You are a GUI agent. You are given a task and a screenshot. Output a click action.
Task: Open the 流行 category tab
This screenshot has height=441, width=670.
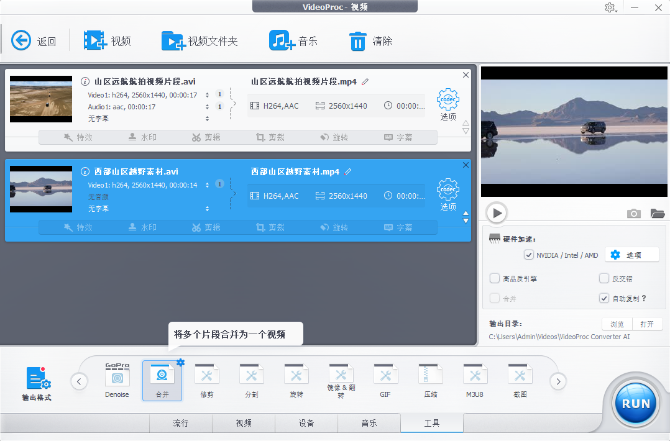tap(180, 423)
